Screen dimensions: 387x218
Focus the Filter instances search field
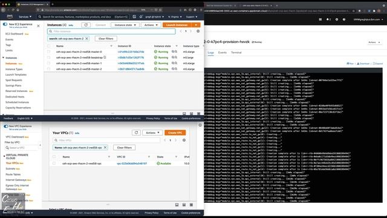(x=111, y=31)
